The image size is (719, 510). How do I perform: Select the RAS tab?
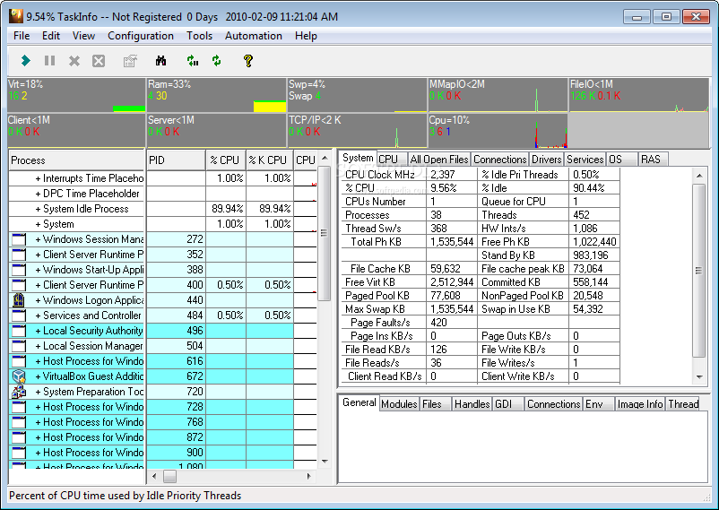pyautogui.click(x=653, y=160)
